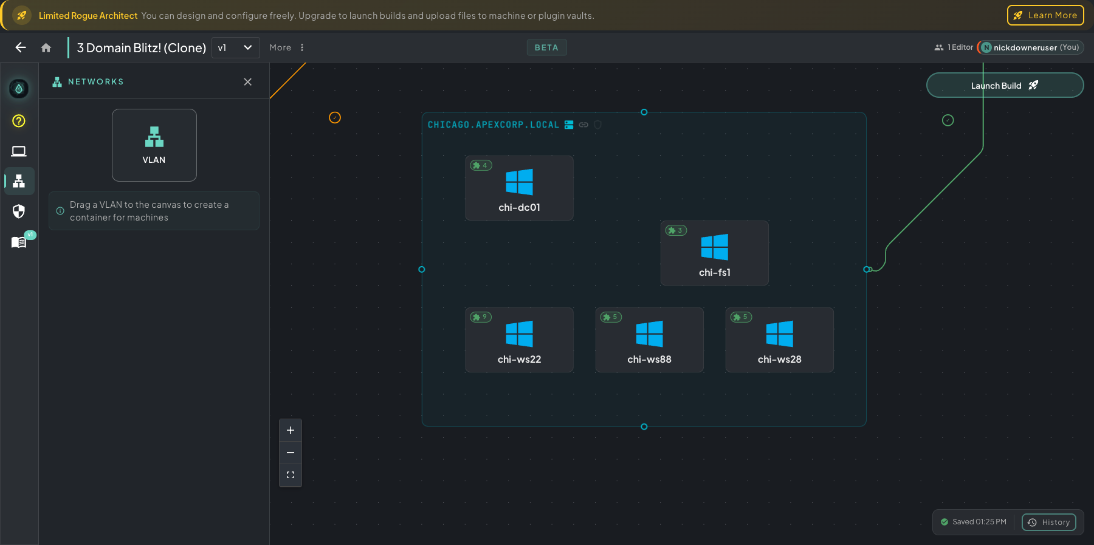Screen dimensions: 1094x545
Task: Click the plugin count badge on chi-ws28
Action: pos(741,317)
